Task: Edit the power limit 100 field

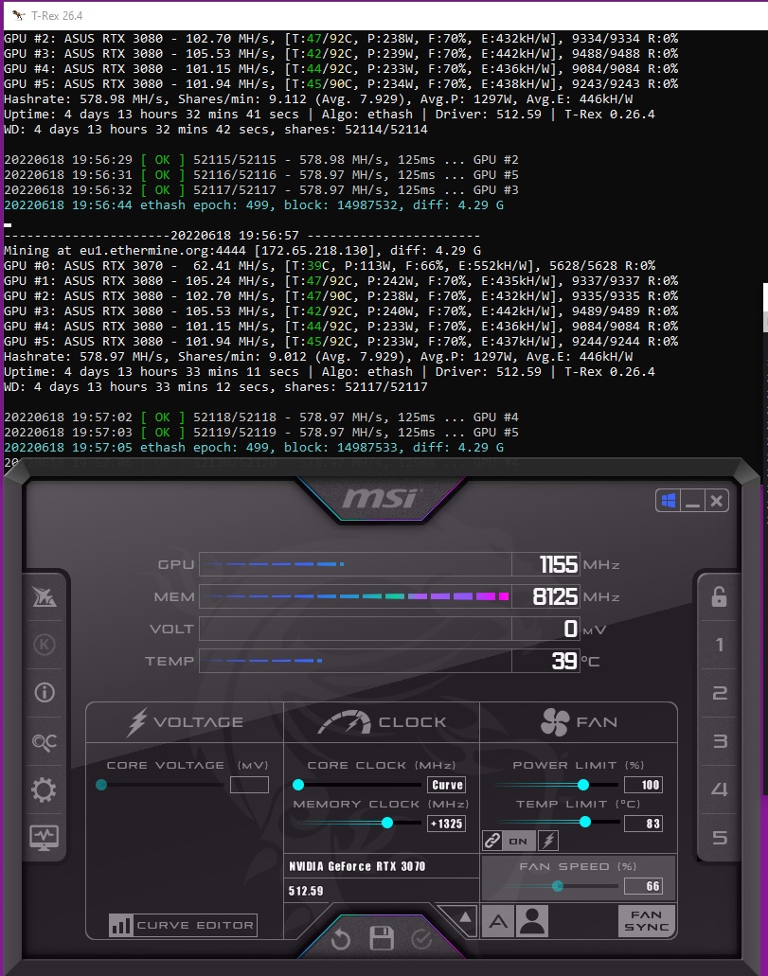Action: click(x=643, y=785)
